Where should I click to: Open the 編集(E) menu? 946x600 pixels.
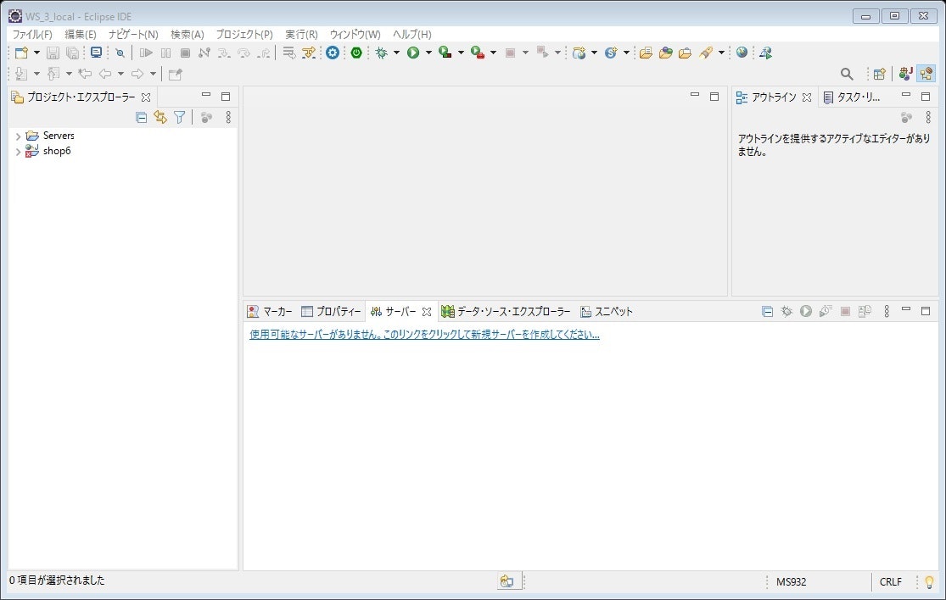[x=81, y=35]
